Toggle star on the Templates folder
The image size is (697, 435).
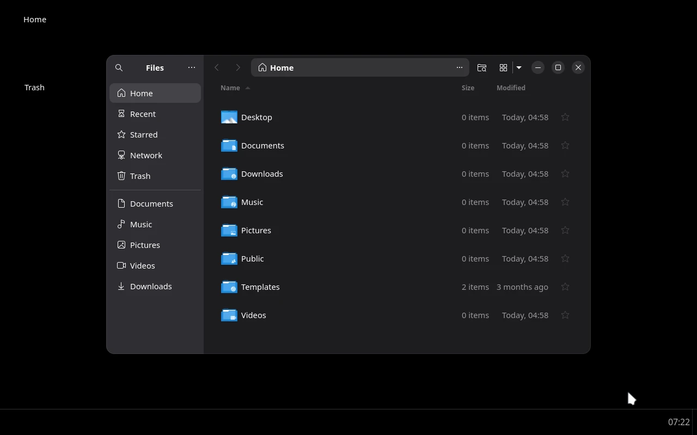click(565, 287)
